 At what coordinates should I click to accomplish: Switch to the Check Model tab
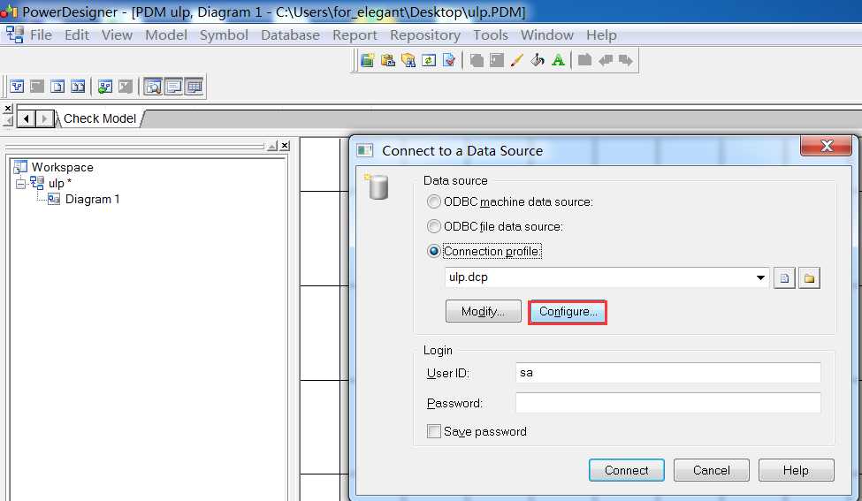(100, 118)
